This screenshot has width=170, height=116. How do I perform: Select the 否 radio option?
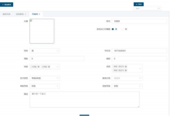point(122,29)
